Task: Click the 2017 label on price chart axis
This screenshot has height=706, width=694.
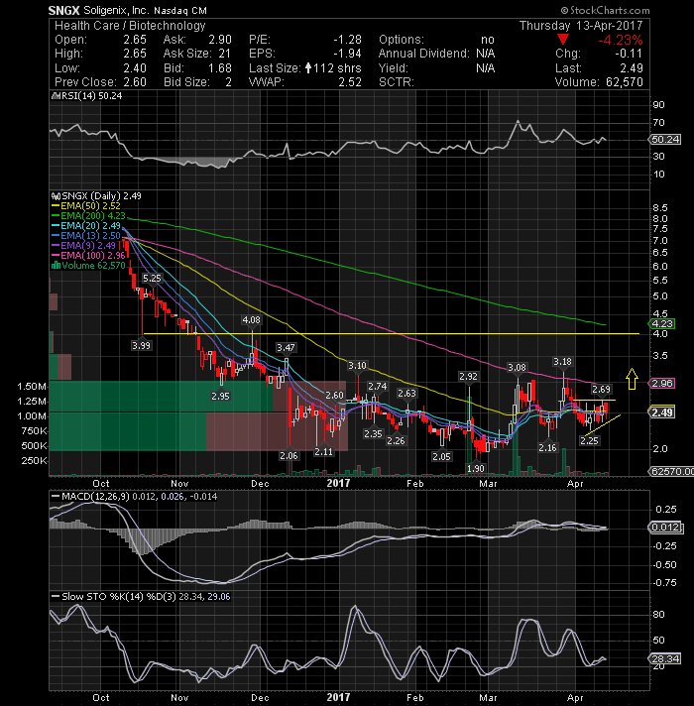Action: pos(338,483)
